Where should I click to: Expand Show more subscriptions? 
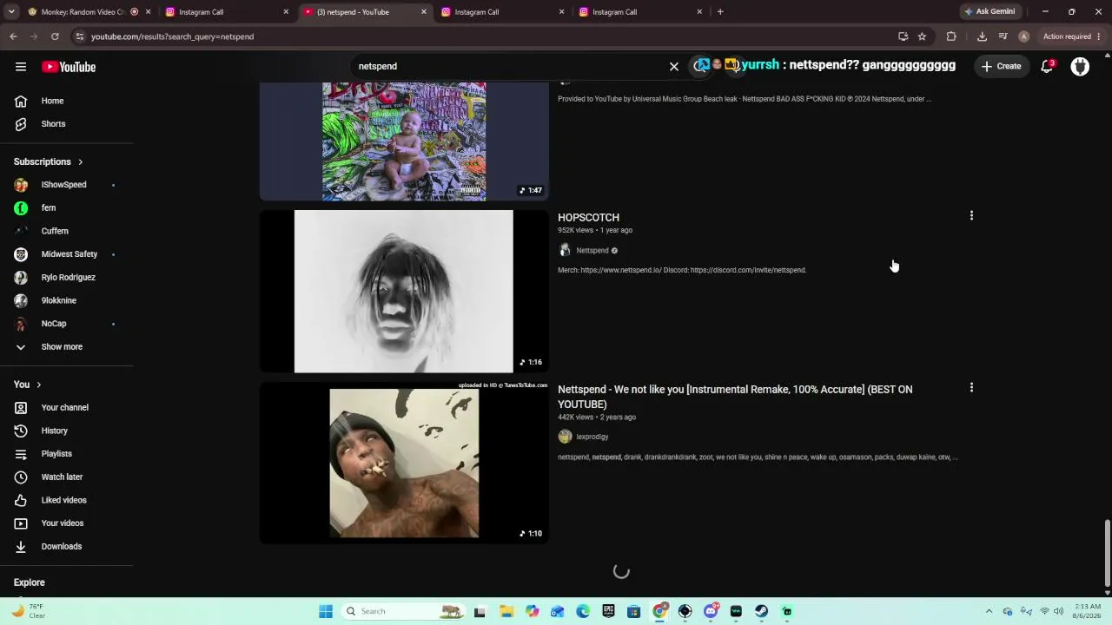(x=62, y=347)
